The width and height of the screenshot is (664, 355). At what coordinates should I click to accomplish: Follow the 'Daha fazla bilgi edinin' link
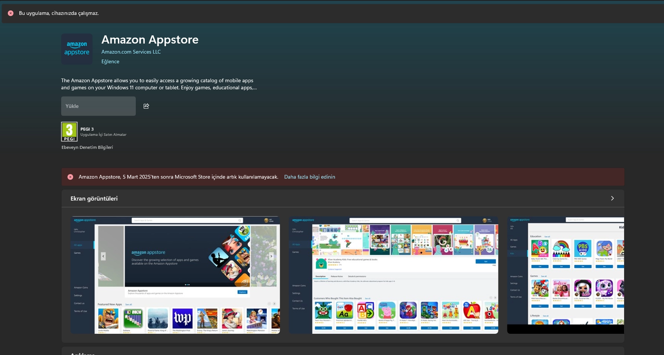click(310, 177)
